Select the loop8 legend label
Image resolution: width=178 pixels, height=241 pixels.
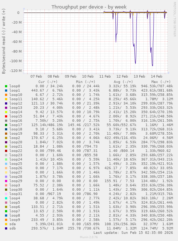(15, 215)
